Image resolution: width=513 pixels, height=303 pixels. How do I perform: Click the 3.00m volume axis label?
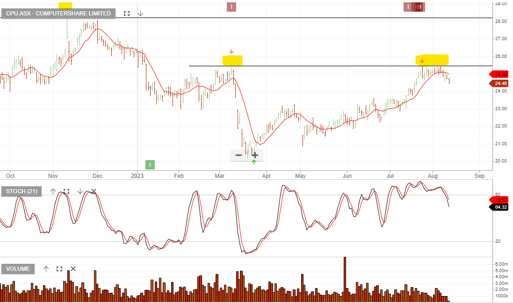(502, 283)
